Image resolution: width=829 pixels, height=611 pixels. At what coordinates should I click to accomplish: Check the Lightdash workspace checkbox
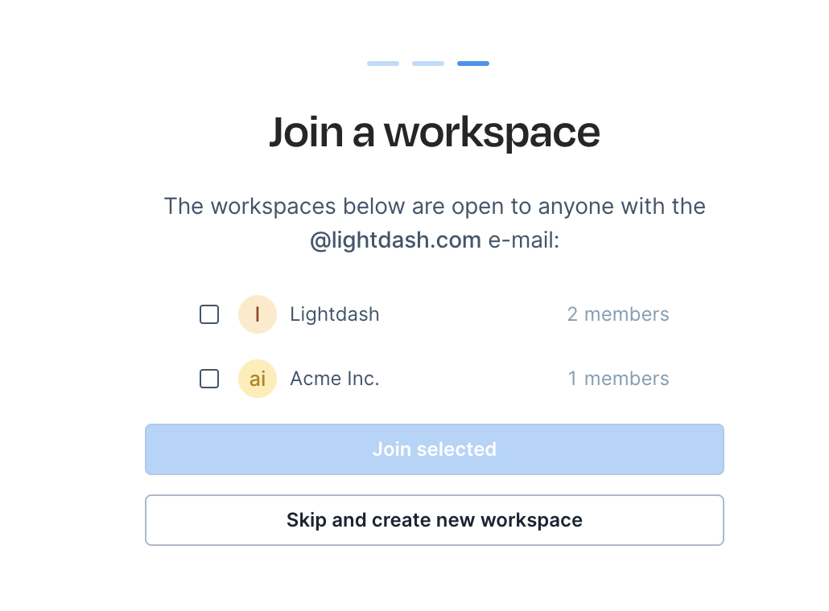(208, 314)
